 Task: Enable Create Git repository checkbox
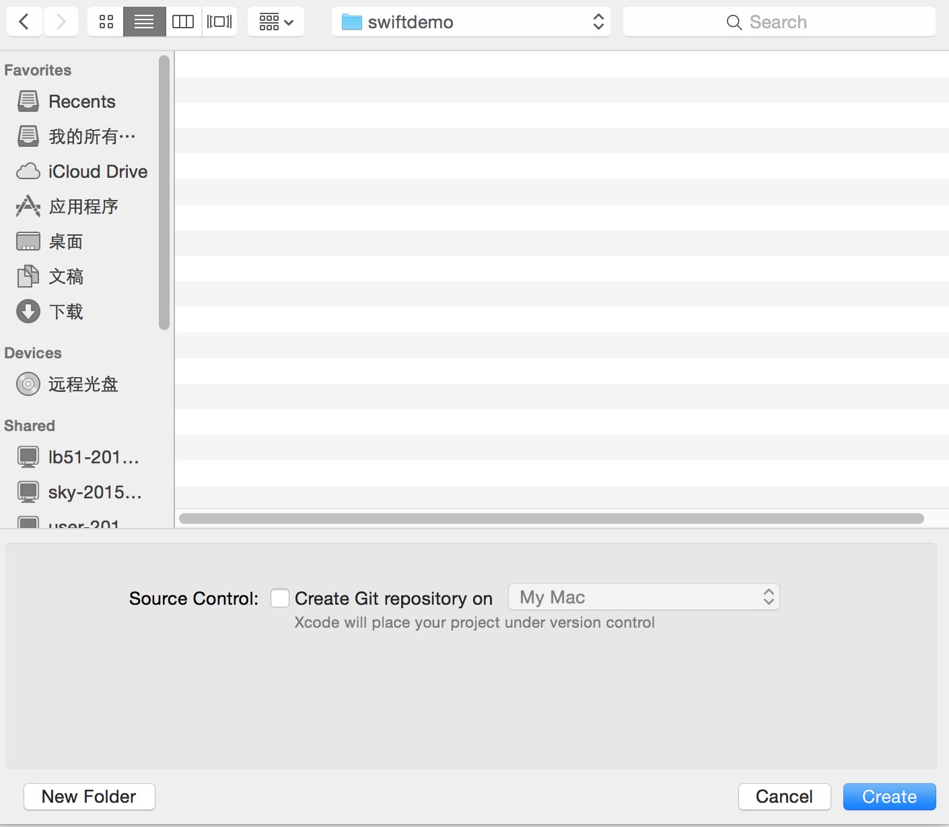(280, 598)
